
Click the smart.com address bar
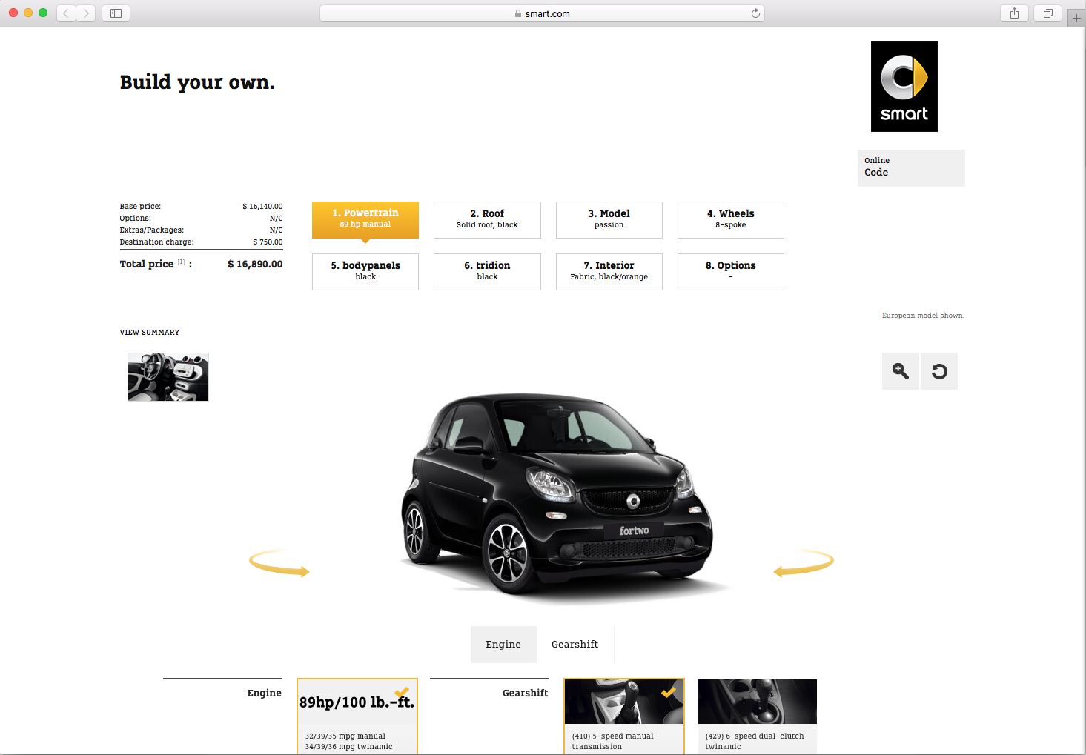[x=542, y=13]
